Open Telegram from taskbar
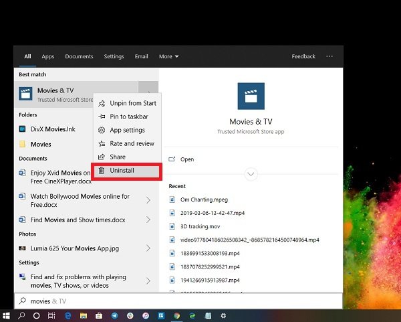401x322 pixels. (x=114, y=316)
